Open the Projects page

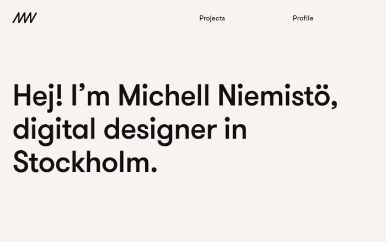pyautogui.click(x=212, y=18)
